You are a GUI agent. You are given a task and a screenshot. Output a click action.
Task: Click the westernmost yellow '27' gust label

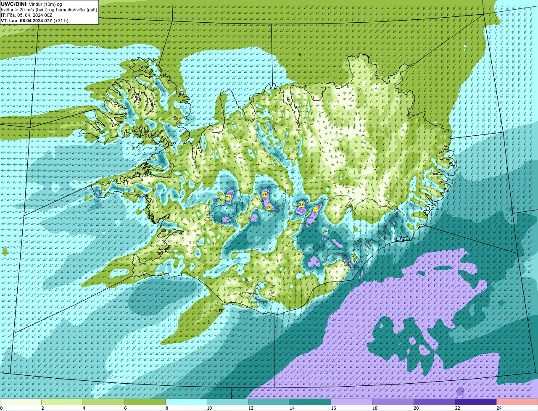(228, 197)
